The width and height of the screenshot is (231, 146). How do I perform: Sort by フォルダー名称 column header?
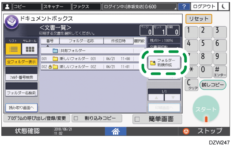pos(81,41)
